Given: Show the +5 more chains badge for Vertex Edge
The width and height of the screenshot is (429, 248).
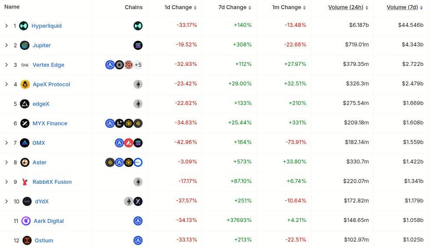Looking at the screenshot, I should coord(138,65).
